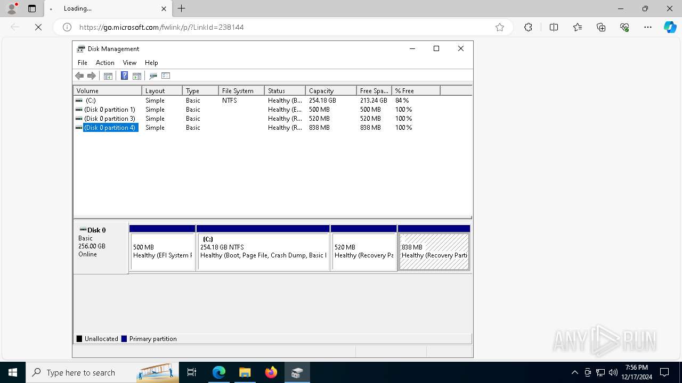Open Edge Settings and more menu
682x383 pixels.
click(x=648, y=27)
